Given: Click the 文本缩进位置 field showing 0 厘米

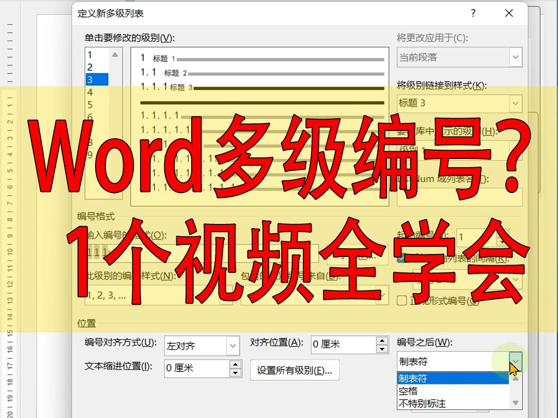Looking at the screenshot, I should [x=197, y=368].
